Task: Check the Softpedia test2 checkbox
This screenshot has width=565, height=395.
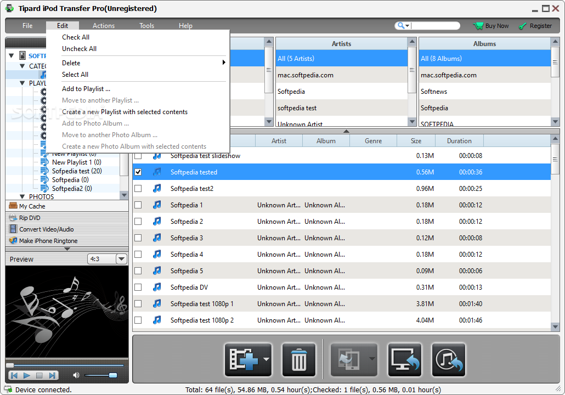Action: [x=138, y=189]
